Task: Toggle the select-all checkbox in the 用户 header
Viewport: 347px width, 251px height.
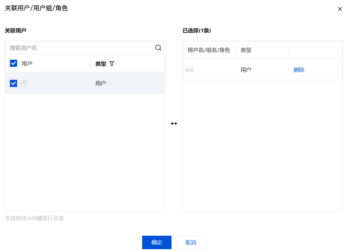Action: (14, 63)
